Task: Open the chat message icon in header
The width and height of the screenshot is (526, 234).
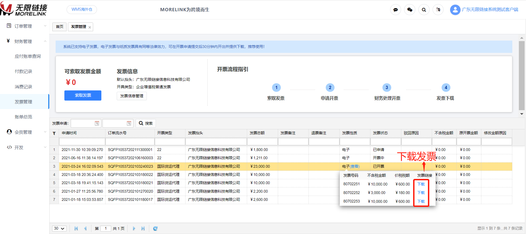Action: (x=396, y=10)
